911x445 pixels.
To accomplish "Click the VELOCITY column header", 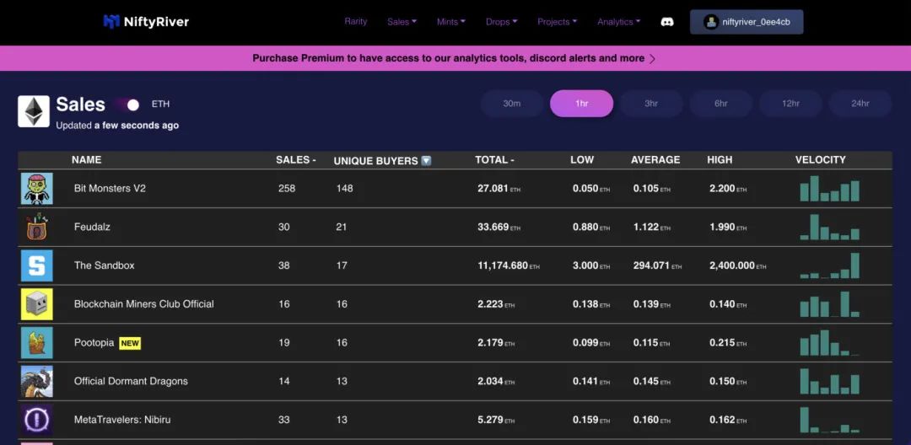I will 821,159.
